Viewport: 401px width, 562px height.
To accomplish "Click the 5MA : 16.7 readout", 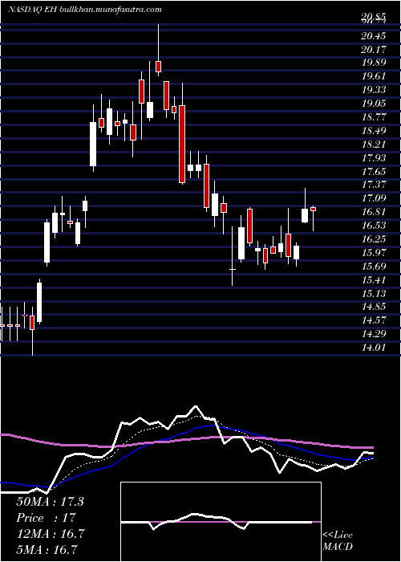I will (x=47, y=550).
